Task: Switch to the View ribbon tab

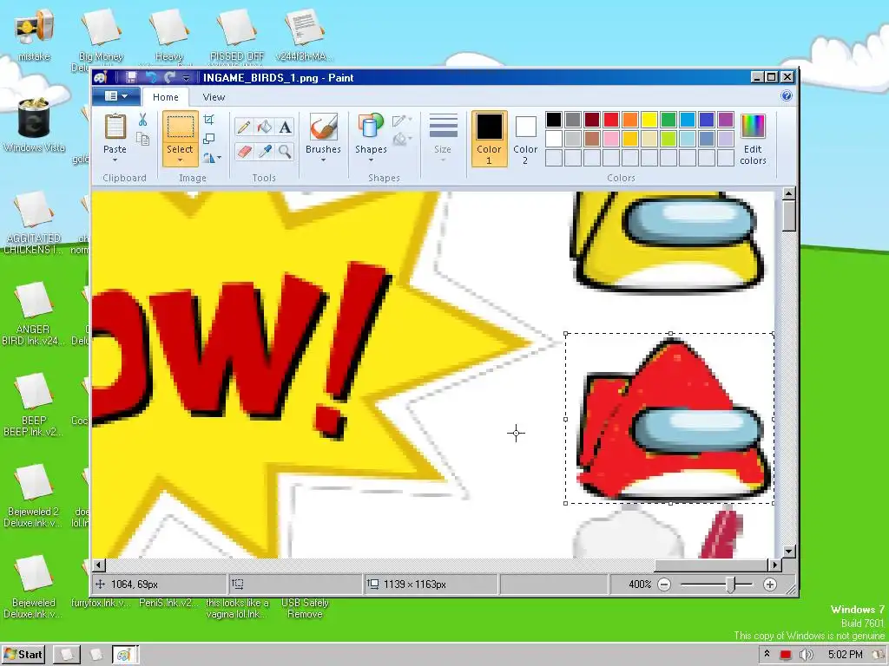Action: point(214,97)
